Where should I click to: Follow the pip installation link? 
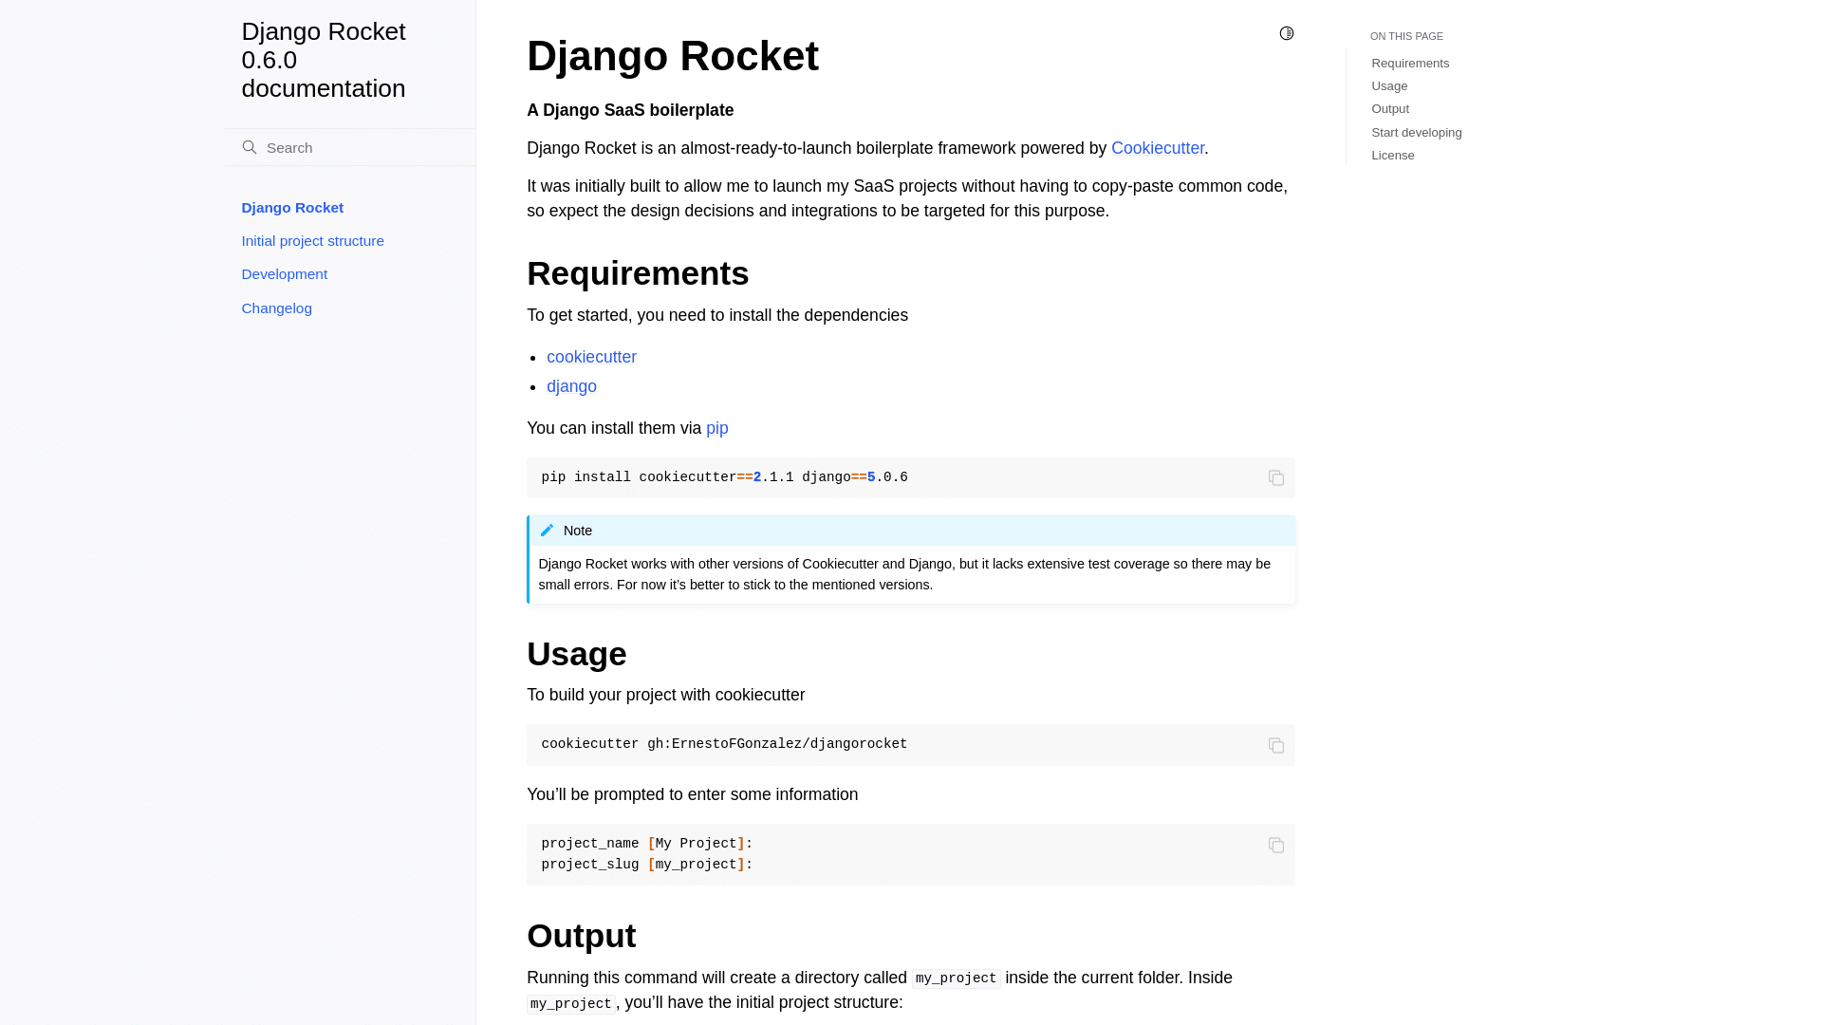(x=717, y=428)
